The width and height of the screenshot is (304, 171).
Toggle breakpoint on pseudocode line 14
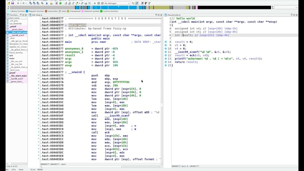(x=166, y=62)
